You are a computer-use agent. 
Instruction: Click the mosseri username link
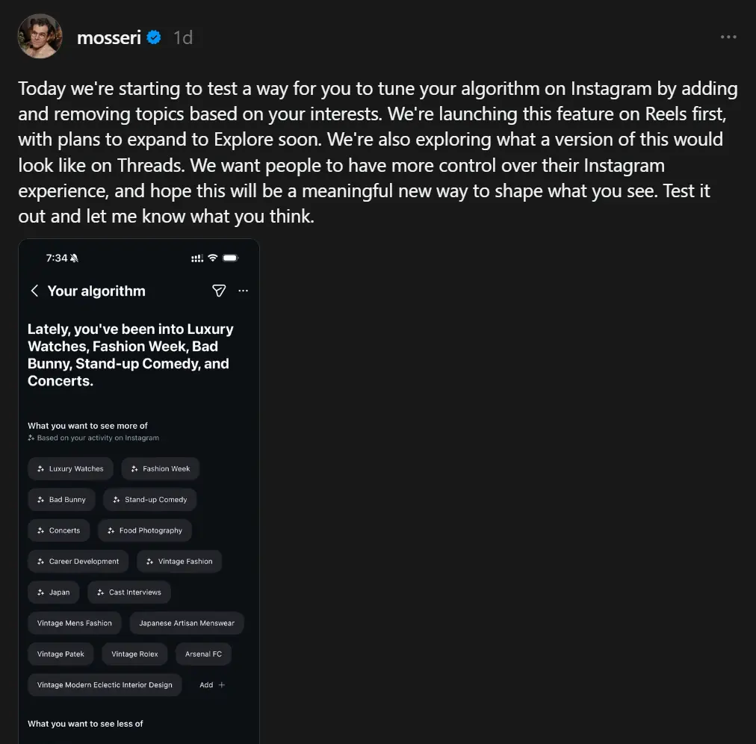tap(109, 37)
